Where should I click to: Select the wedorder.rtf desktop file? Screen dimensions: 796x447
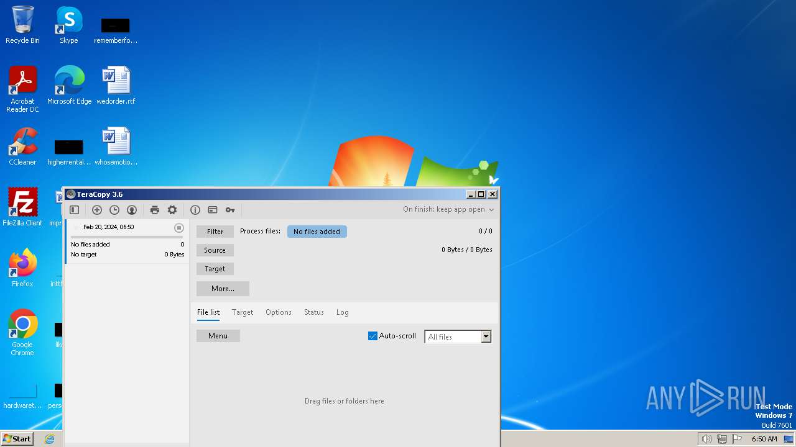(116, 85)
